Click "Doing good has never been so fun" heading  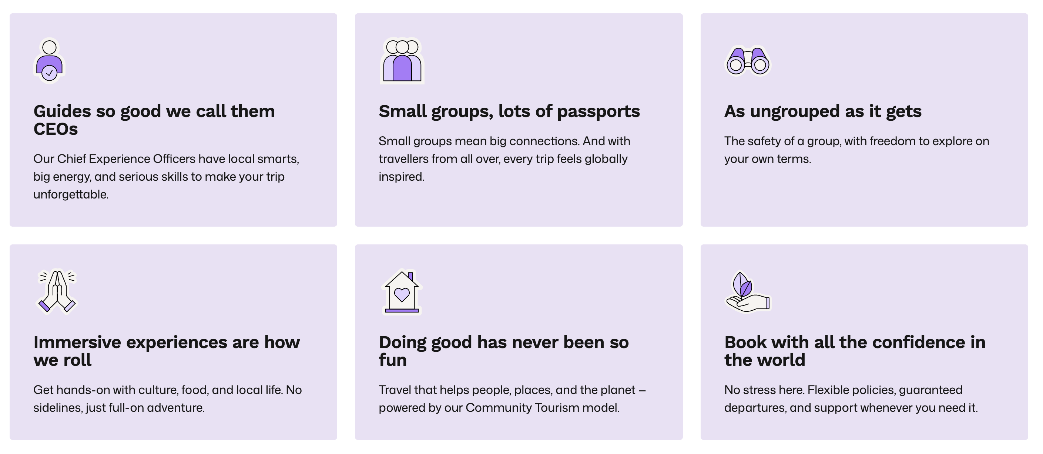(x=503, y=351)
